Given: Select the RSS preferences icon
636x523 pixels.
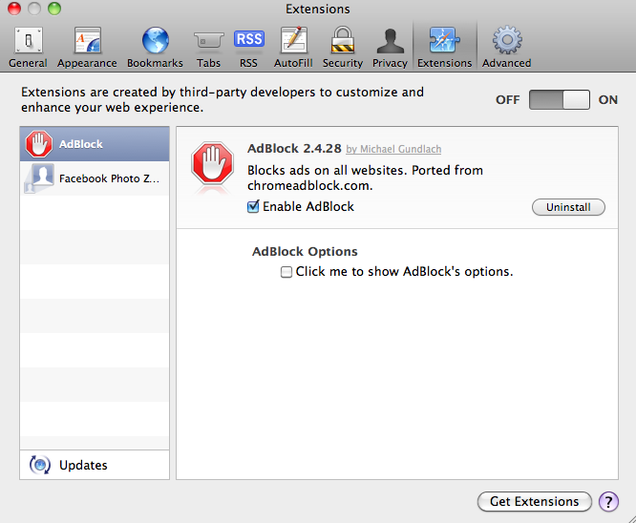Looking at the screenshot, I should point(248,47).
